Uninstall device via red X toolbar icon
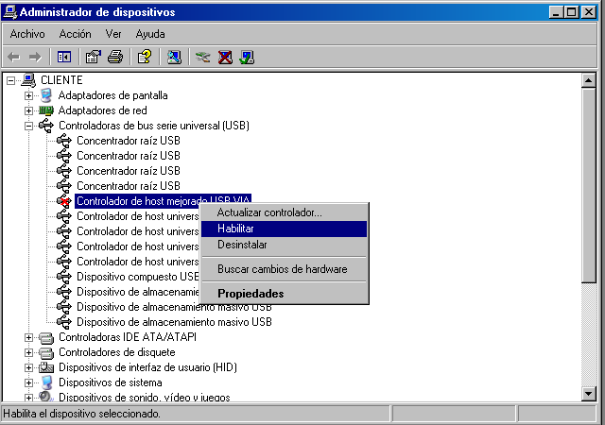The image size is (605, 425). pyautogui.click(x=225, y=58)
